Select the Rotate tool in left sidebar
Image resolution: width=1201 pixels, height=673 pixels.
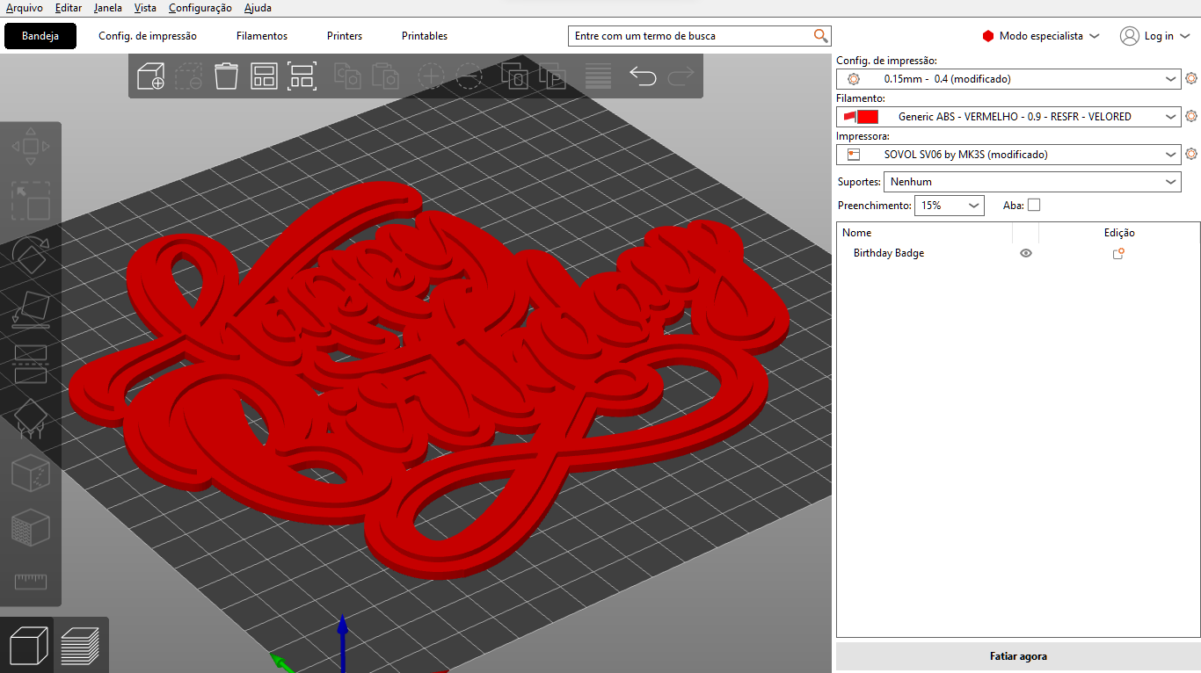pyautogui.click(x=31, y=255)
